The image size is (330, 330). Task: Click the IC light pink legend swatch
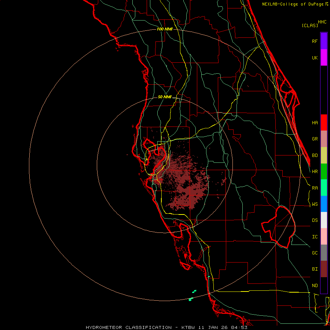point(324,236)
